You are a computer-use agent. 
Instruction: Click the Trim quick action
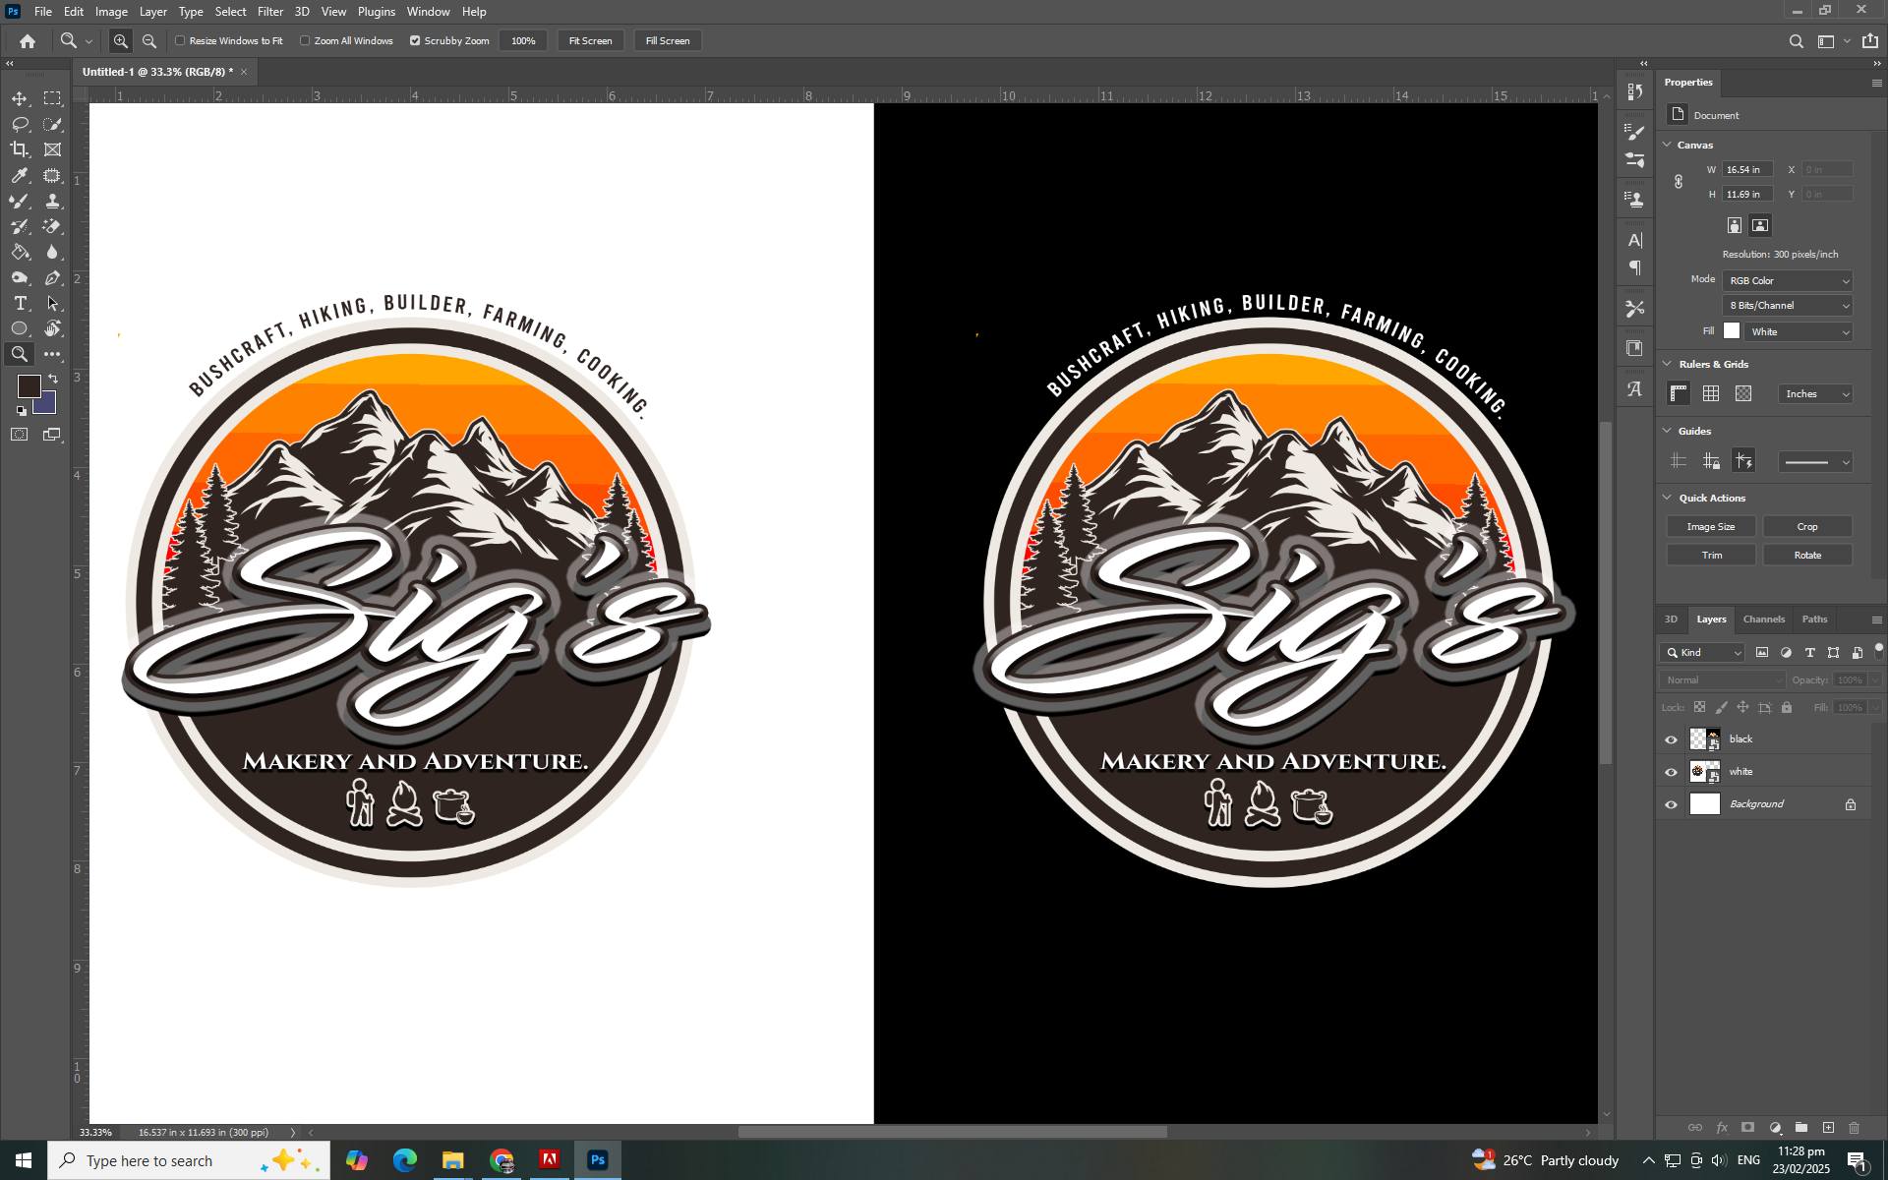(1712, 556)
